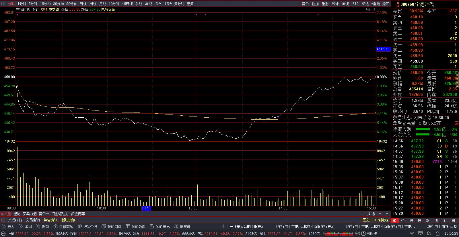Open the 指标 indicators button

point(371,214)
